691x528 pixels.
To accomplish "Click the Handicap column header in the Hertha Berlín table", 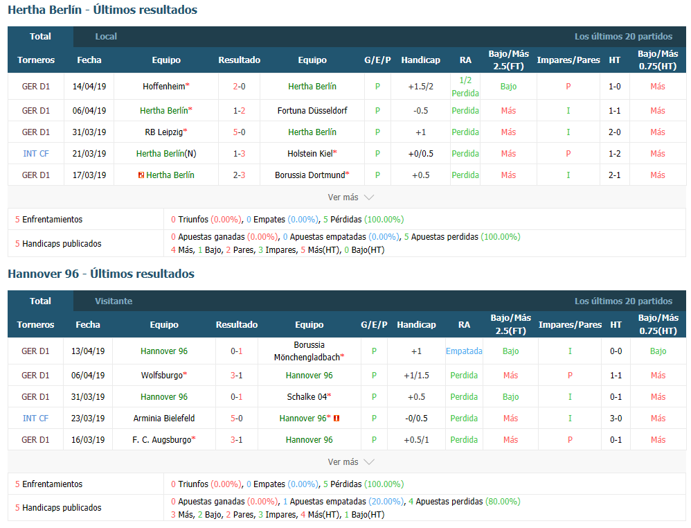I will pos(421,60).
